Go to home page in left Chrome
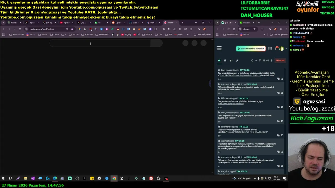335x188 pixels. coord(20,29)
